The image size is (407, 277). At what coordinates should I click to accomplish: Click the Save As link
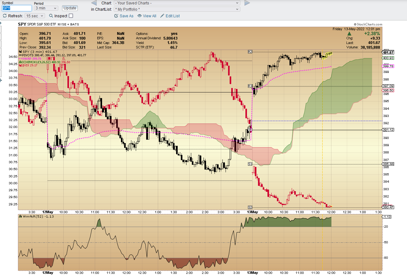point(124,16)
